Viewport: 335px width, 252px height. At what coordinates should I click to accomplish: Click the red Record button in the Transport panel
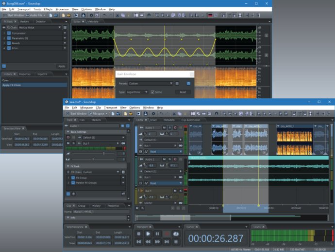point(167,234)
